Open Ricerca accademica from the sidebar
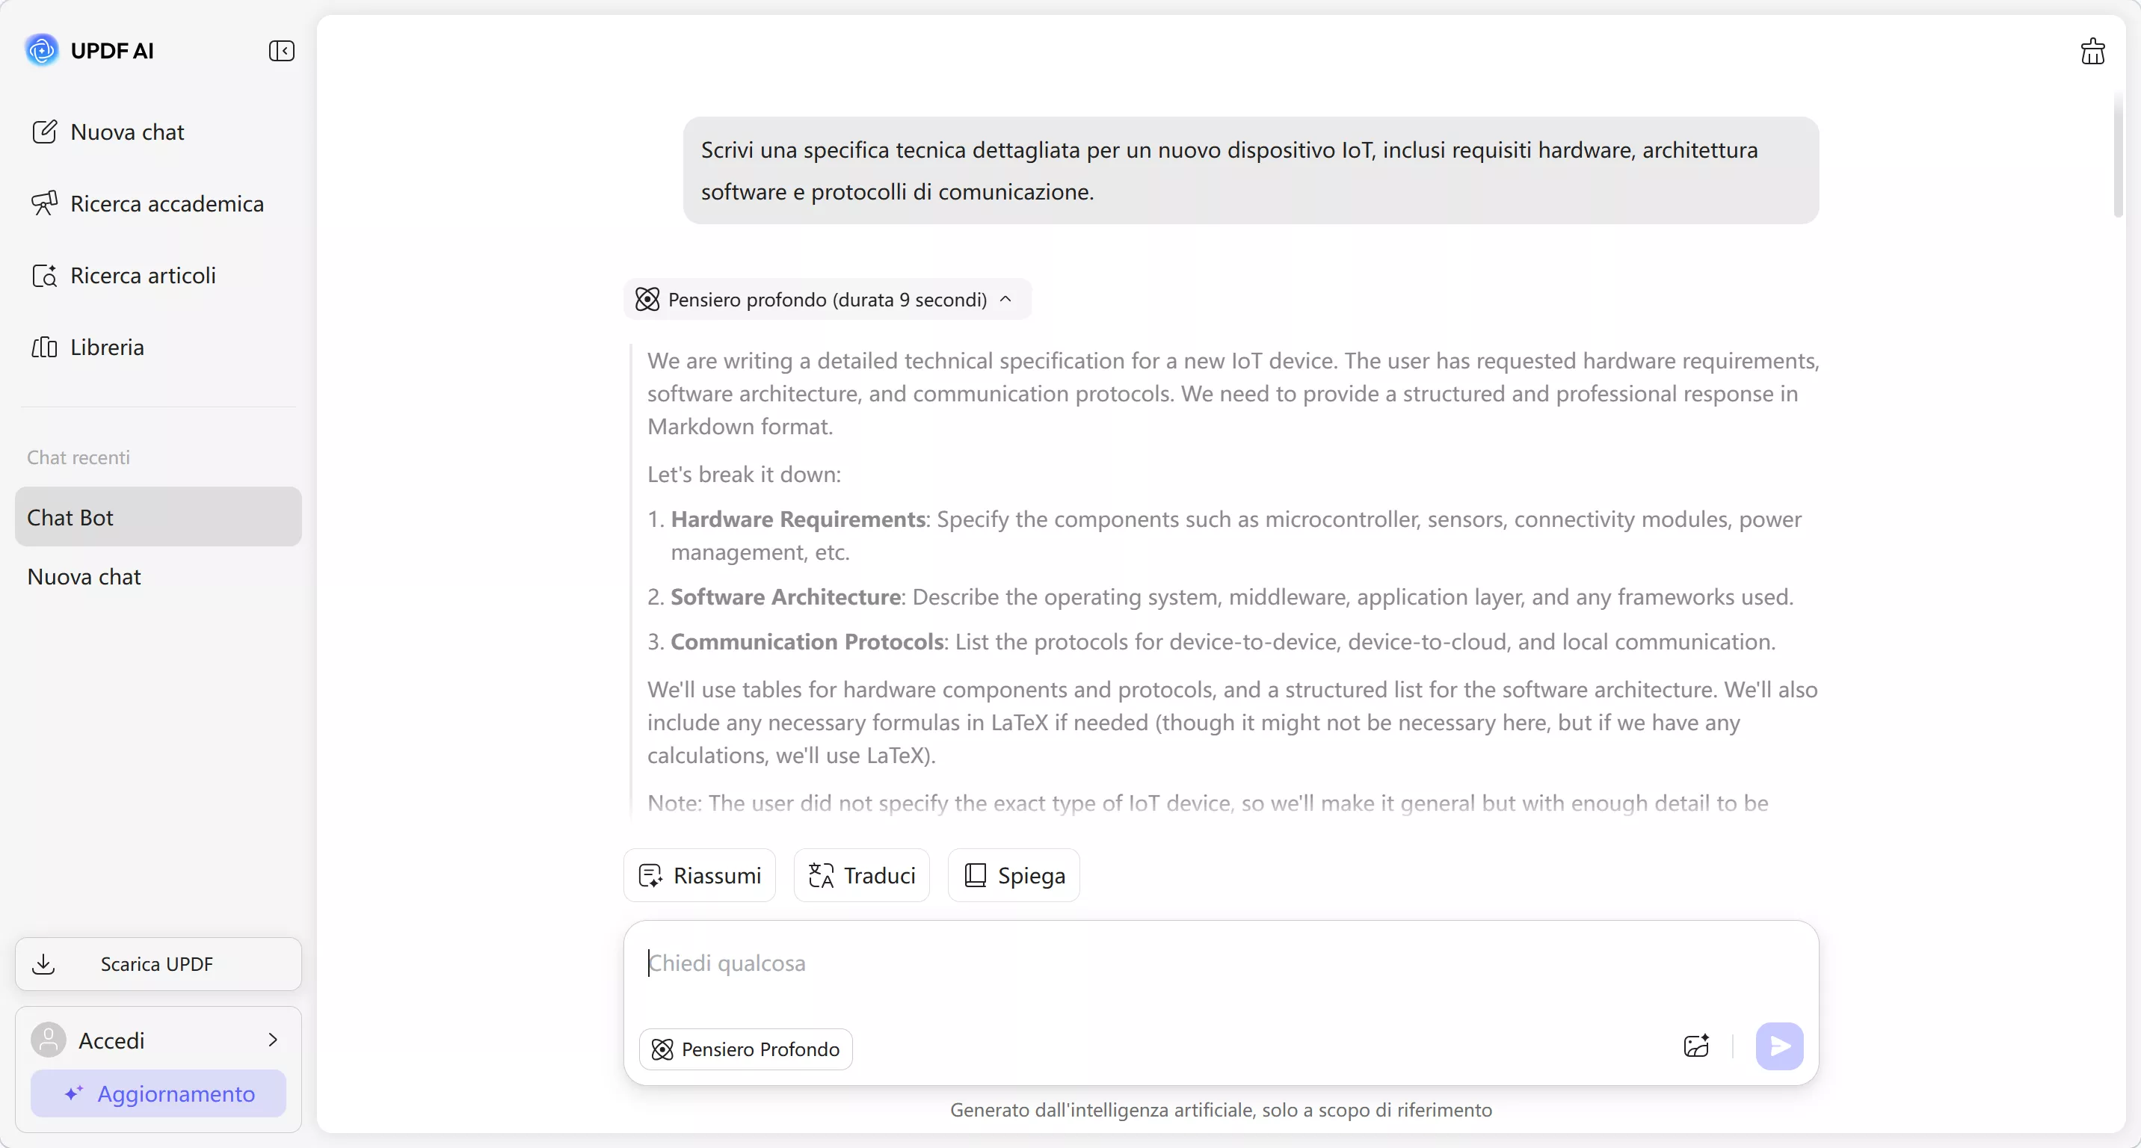 tap(148, 203)
